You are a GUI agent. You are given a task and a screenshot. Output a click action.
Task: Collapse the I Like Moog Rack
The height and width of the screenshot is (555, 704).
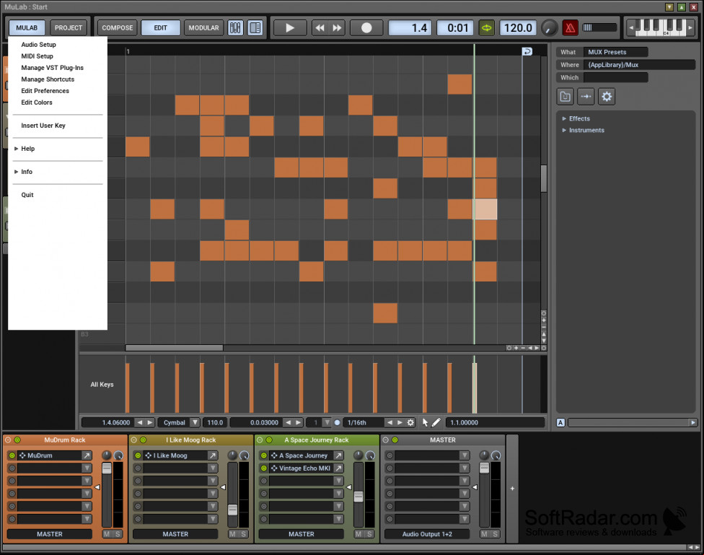tap(133, 440)
